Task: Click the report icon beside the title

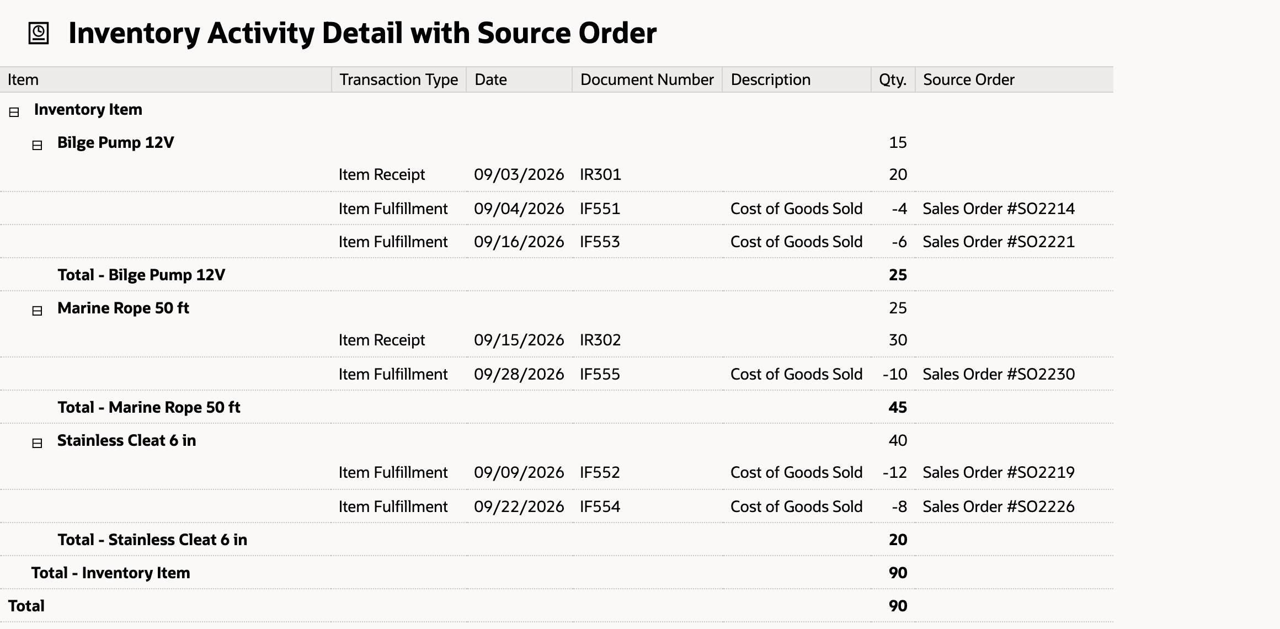Action: click(x=39, y=33)
